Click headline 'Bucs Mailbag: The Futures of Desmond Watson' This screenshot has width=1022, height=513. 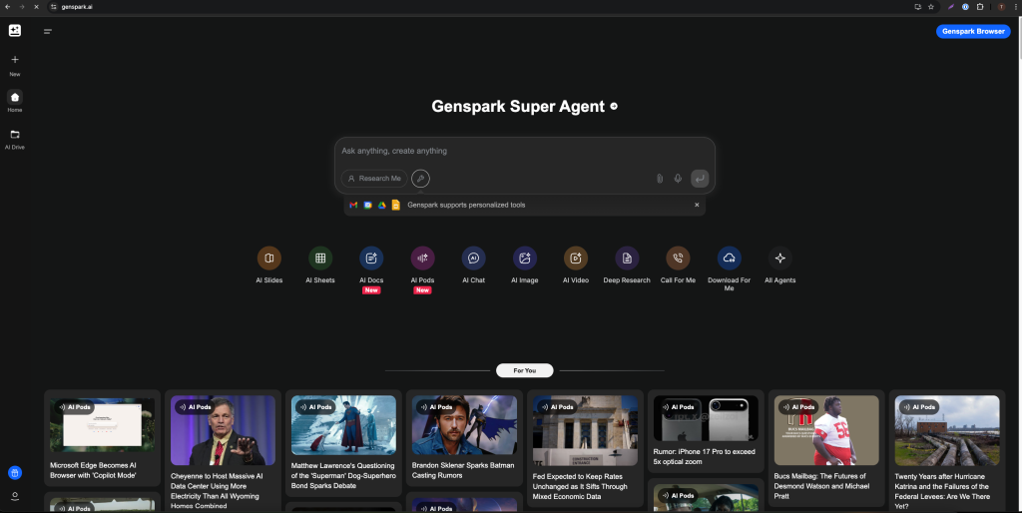coord(821,486)
